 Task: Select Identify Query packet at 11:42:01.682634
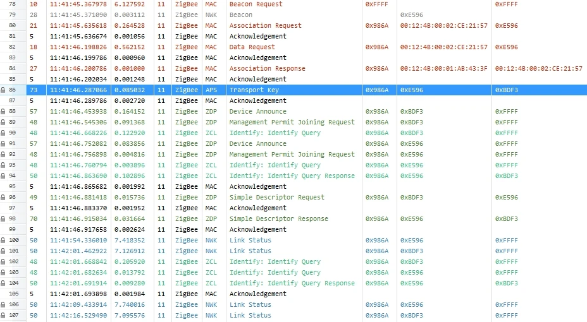(275, 273)
